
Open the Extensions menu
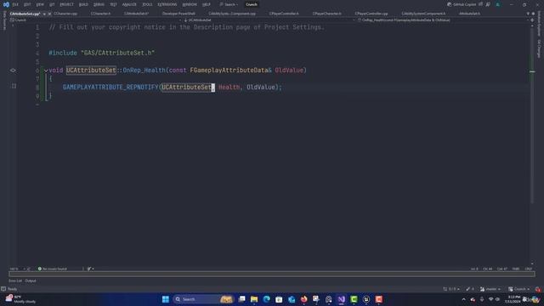click(167, 4)
